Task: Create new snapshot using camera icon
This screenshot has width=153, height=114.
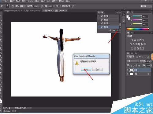Action: coord(114,30)
